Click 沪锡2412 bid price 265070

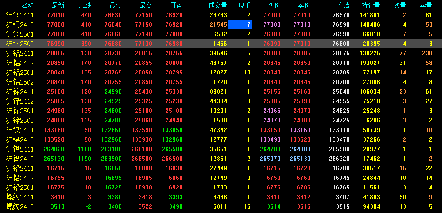[270, 159]
